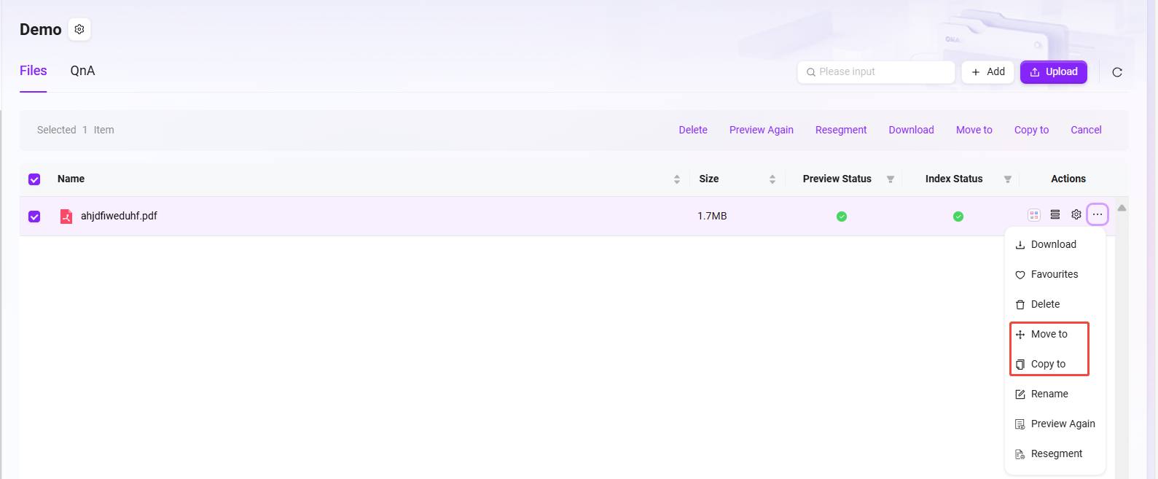Select Favourites in the dropdown menu

click(x=1054, y=274)
